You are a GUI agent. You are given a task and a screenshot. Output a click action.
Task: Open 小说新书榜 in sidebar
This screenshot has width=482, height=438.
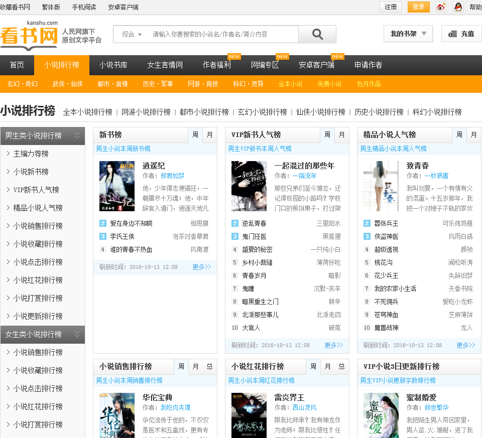31,172
